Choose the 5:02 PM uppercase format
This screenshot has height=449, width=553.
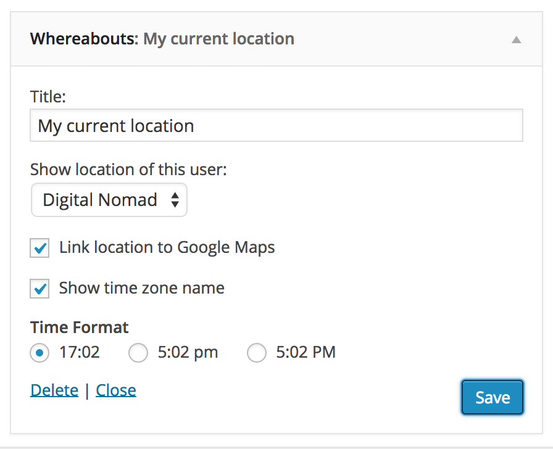256,352
